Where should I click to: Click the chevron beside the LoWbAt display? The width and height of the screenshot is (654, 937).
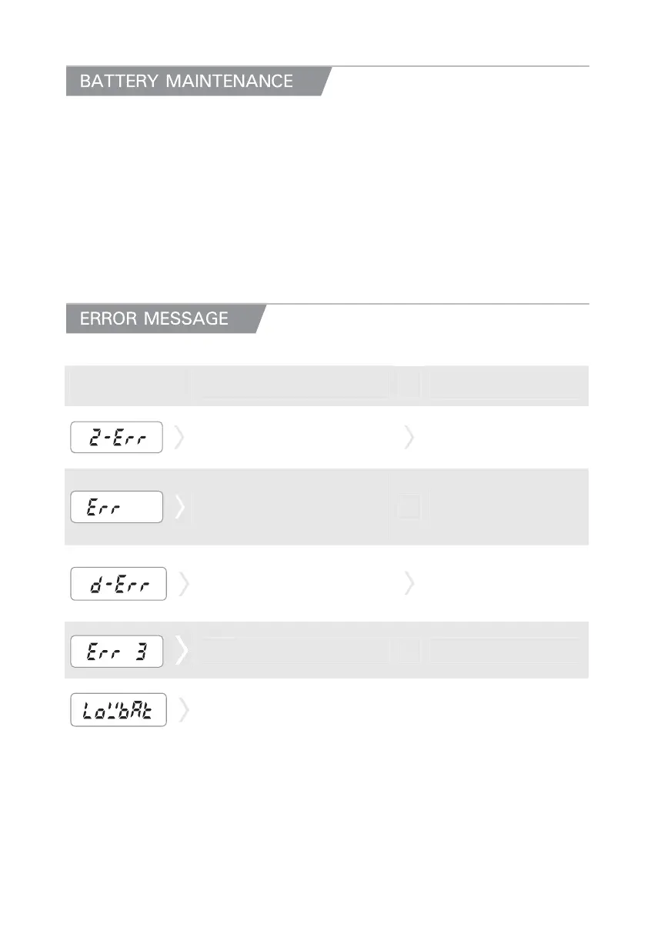pyautogui.click(x=182, y=711)
